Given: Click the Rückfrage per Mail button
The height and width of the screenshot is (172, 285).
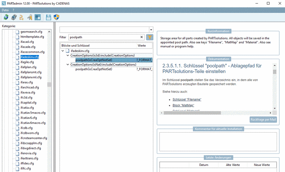Looking at the screenshot, I should (x=263, y=119).
